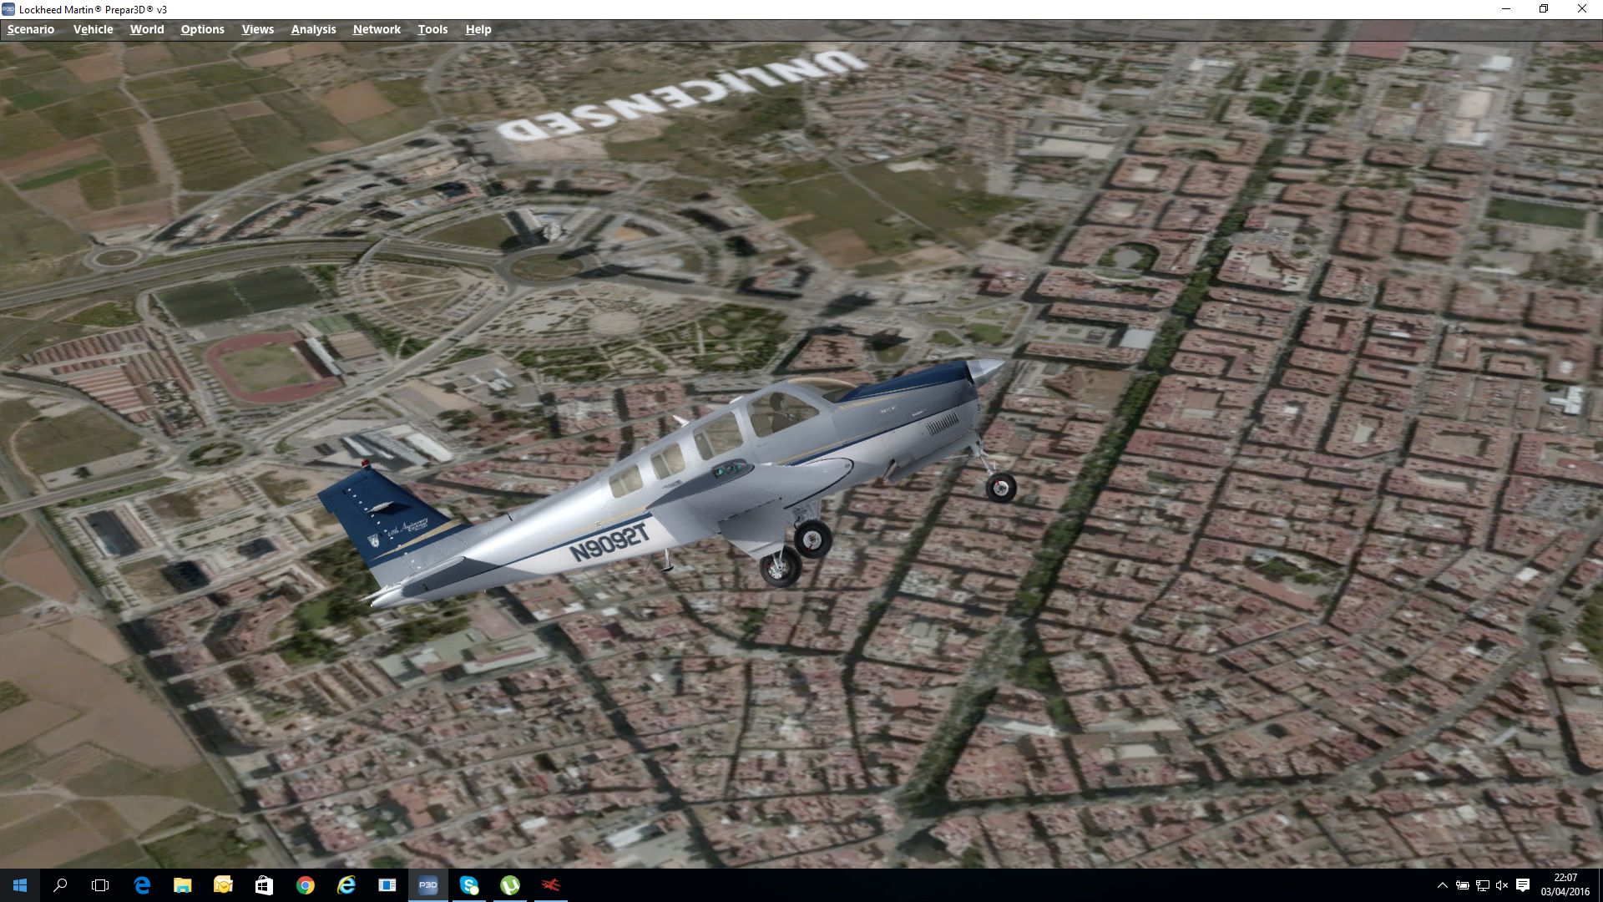Image resolution: width=1603 pixels, height=902 pixels.
Task: Switch to uTorrent on the taskbar
Action: tap(510, 885)
